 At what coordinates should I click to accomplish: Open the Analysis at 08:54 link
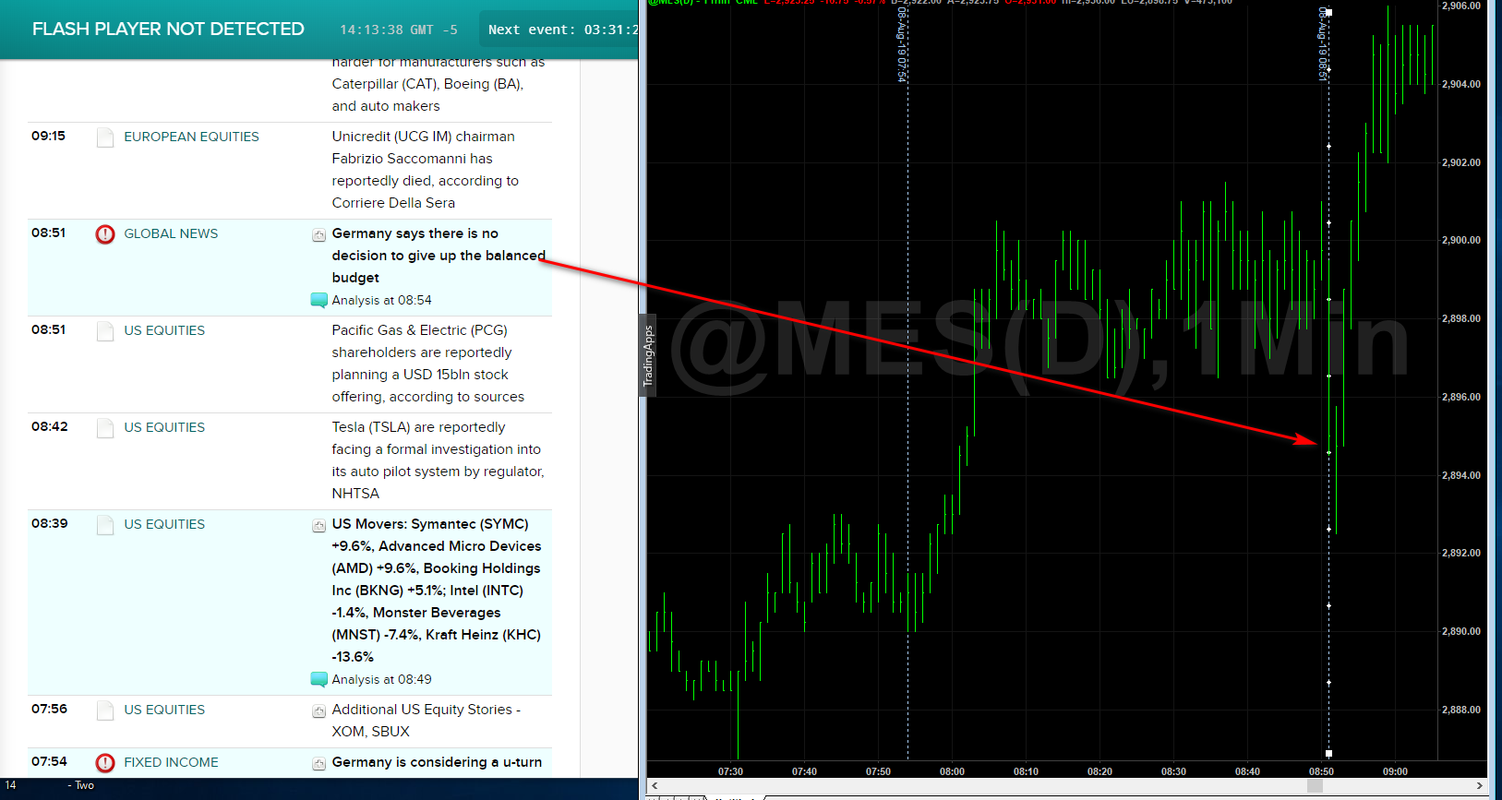point(381,300)
